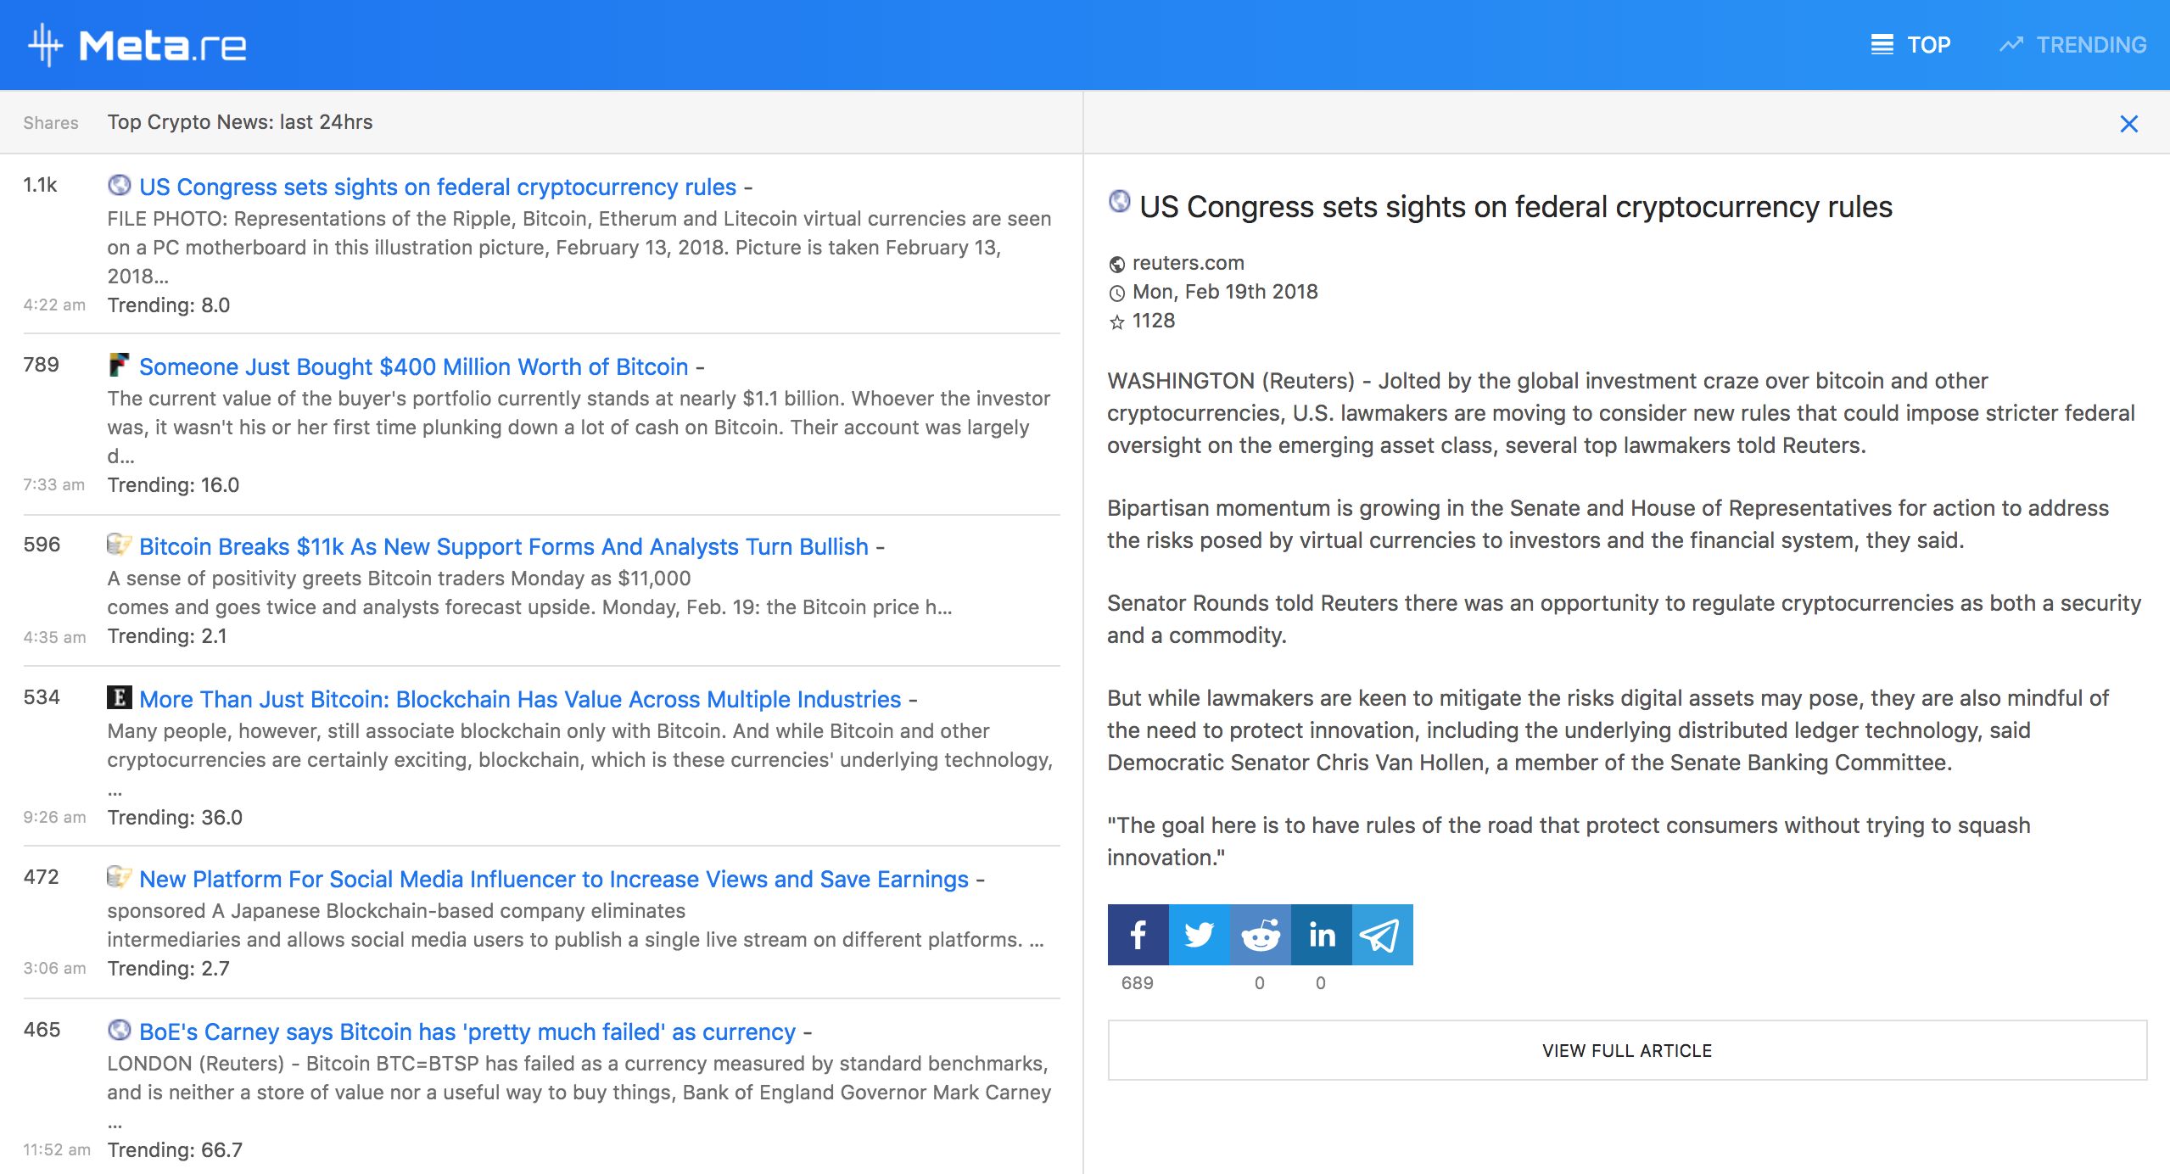Open 'Someone Just Bought $400 Million Worth of Bitcoin'
This screenshot has width=2170, height=1174.
pos(414,366)
